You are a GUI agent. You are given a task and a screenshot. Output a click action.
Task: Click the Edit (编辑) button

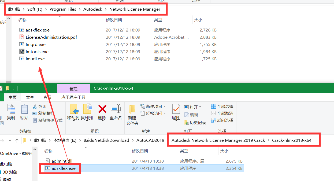[191, 115]
